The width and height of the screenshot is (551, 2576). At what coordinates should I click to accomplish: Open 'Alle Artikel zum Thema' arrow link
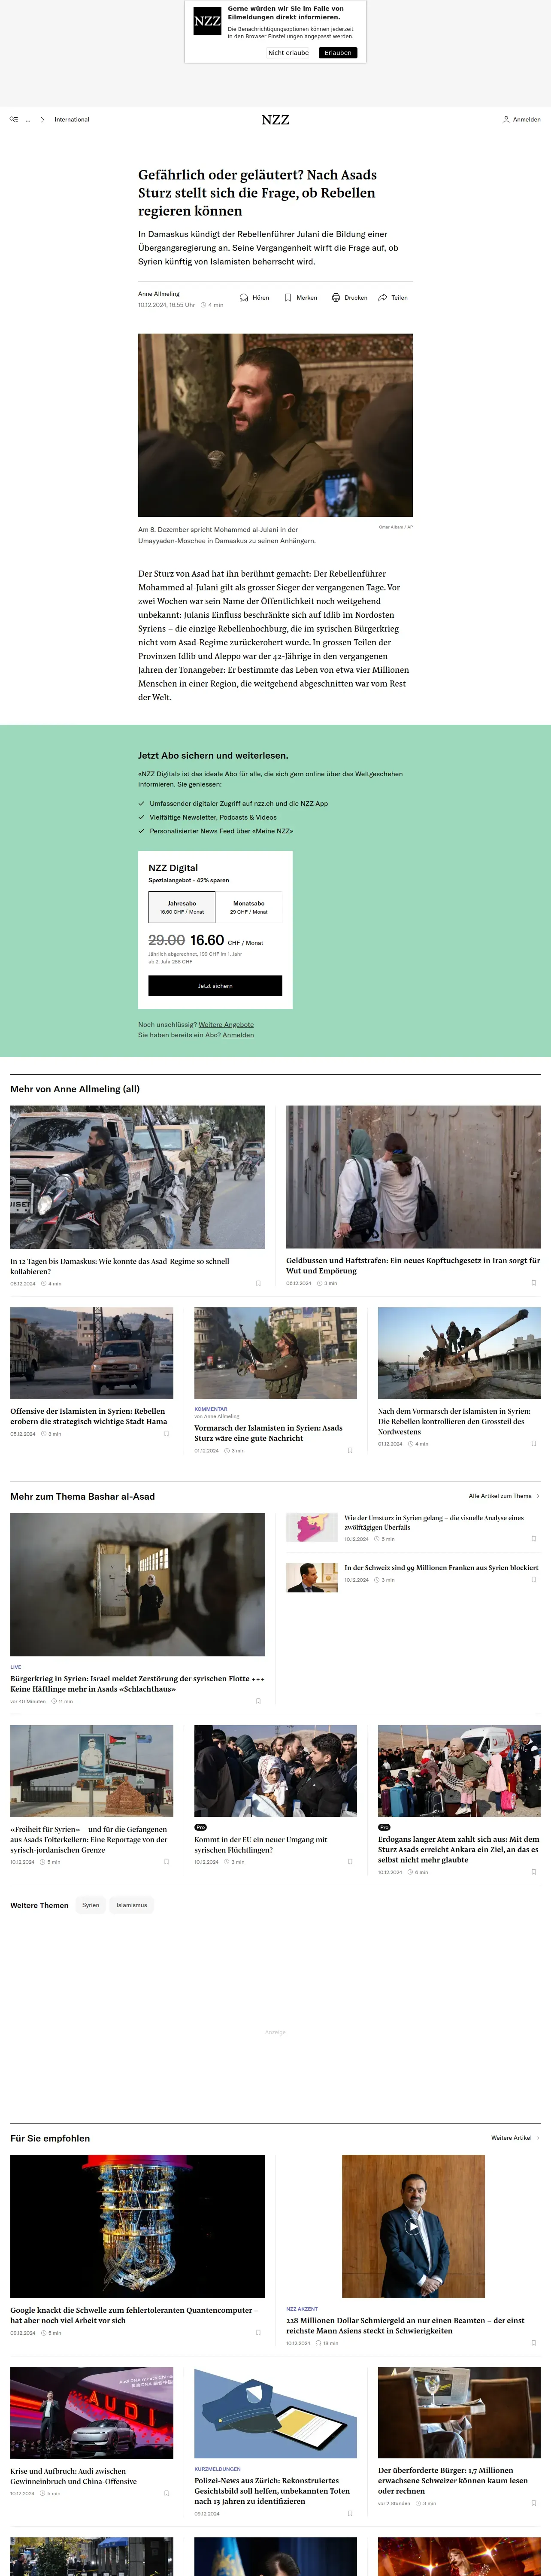click(x=504, y=1495)
